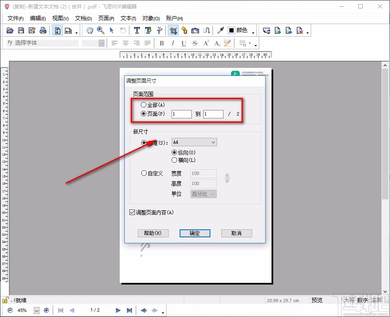Attach a file with the paperclip tool
Image resolution: width=390 pixels, height=317 pixels.
click(x=185, y=30)
